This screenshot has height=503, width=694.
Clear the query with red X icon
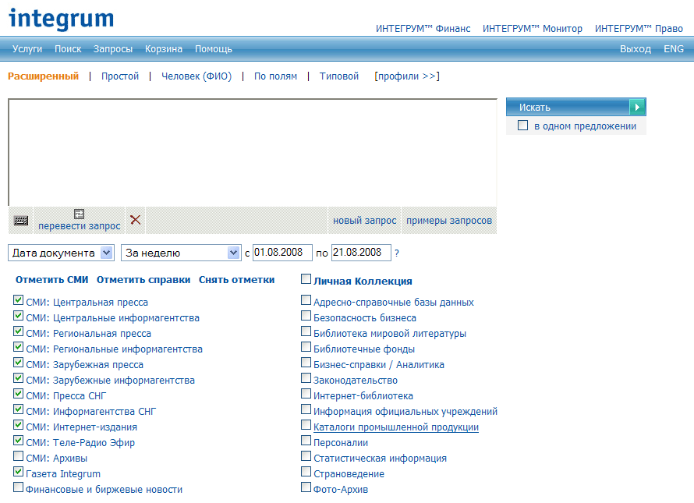(136, 220)
